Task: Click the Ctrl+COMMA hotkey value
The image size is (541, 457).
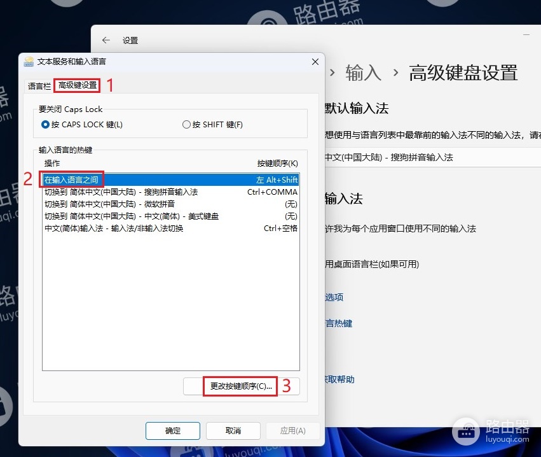Action: [x=272, y=192]
